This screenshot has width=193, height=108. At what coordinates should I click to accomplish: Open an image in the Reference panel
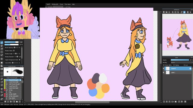tap(164, 12)
